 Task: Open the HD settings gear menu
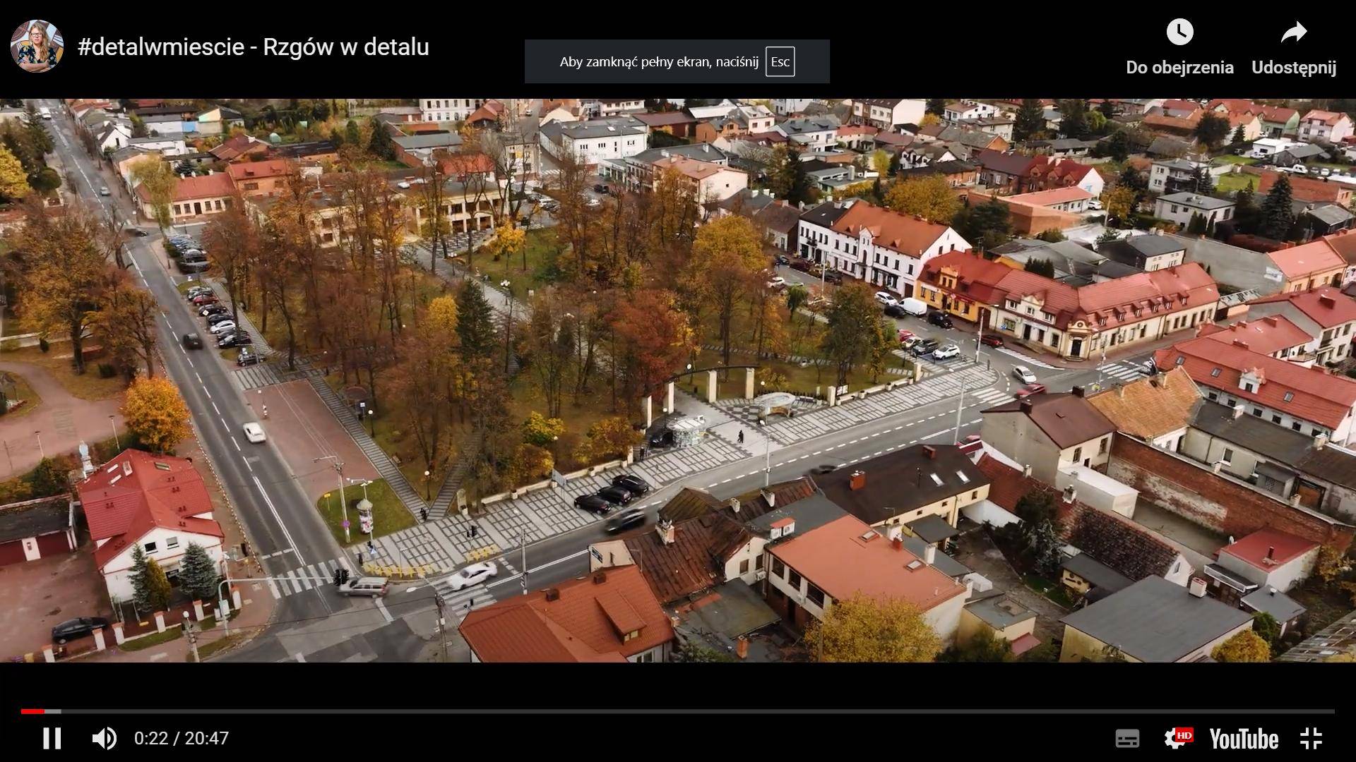pos(1178,738)
